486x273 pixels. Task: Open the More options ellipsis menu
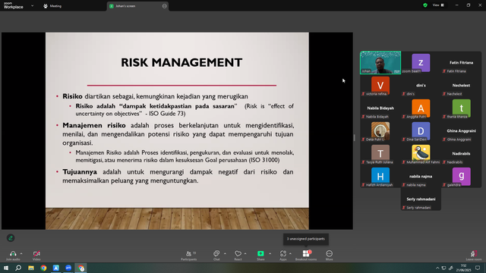329,253
